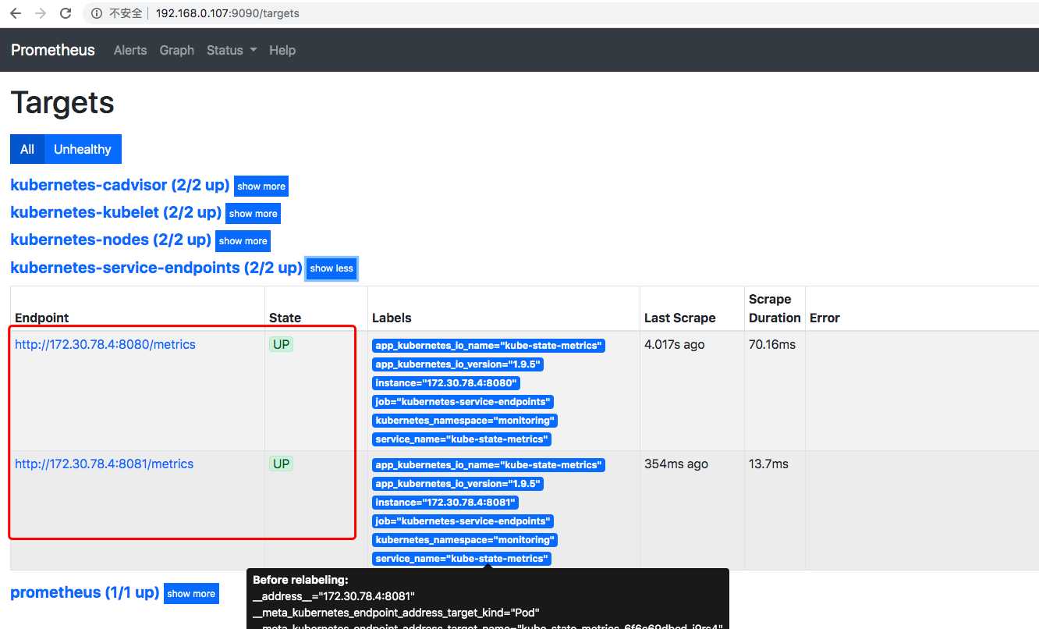Screen dimensions: 1039x629
Task: Click service_name label in 8081 row
Action: (462, 559)
